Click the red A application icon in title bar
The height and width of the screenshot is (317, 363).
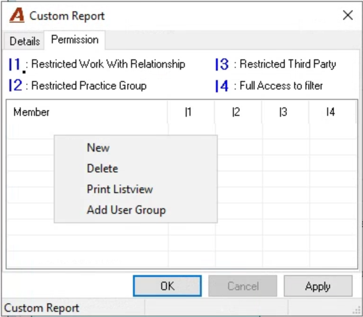click(x=17, y=15)
